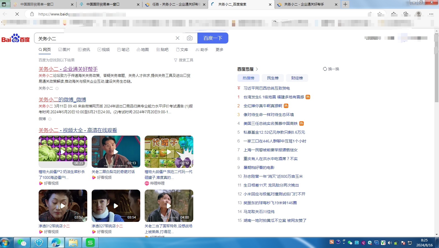Screen dimensions: 439x248
Task: Switch to tab 任务 - 关务小二 - 企业通关好帮手
Action: (x=176, y=4)
